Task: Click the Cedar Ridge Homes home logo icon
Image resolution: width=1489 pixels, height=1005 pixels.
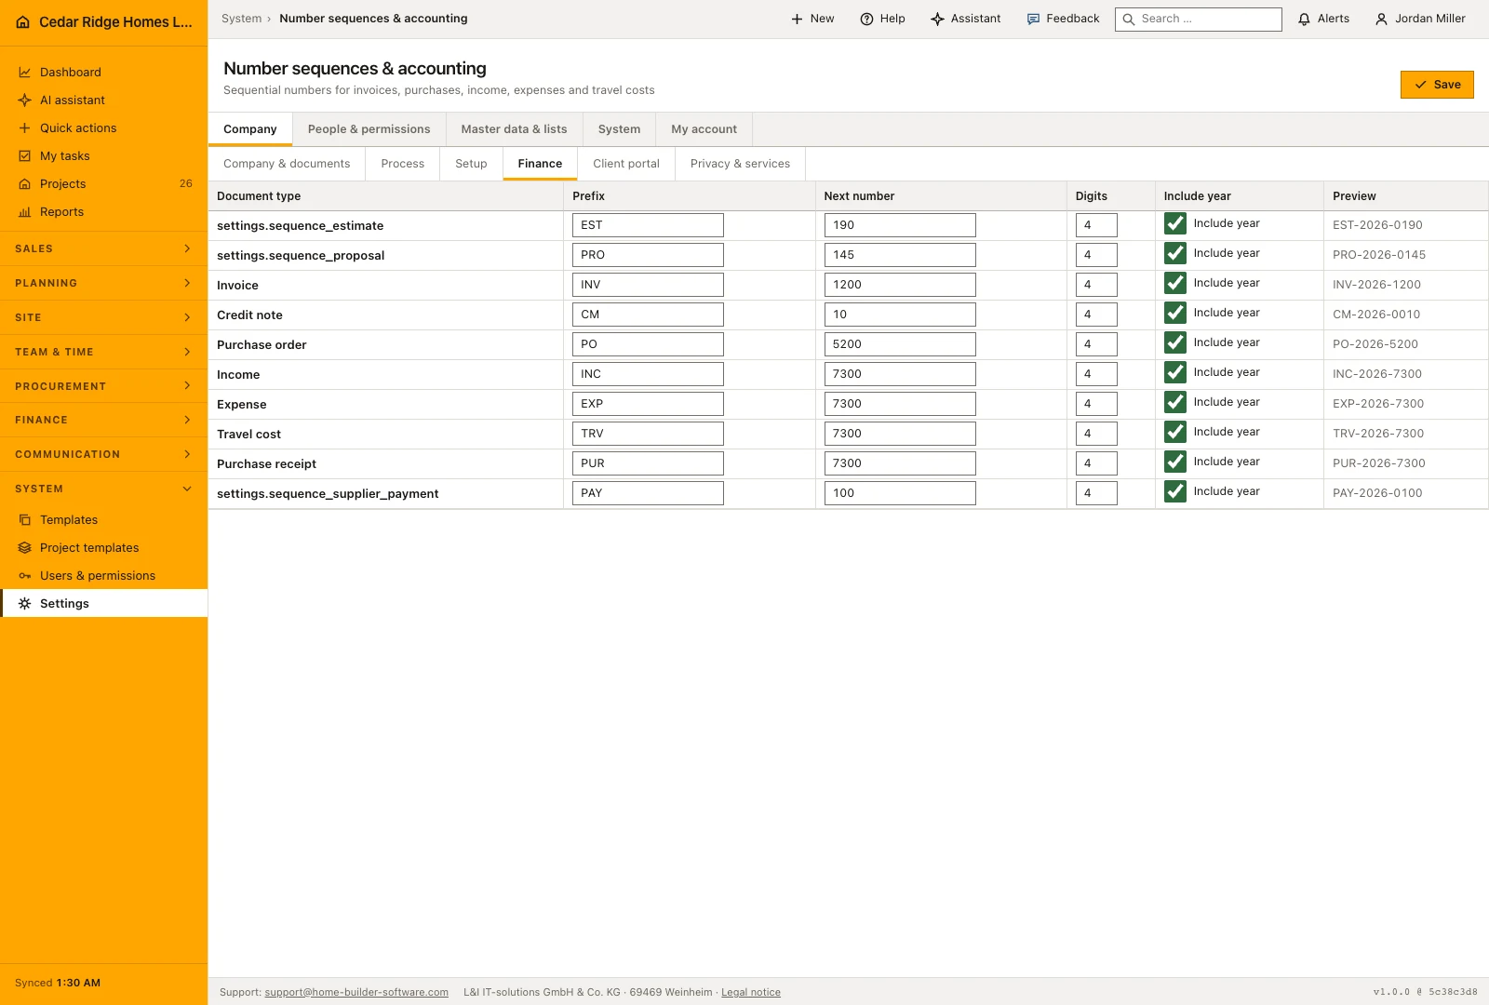Action: pyautogui.click(x=23, y=22)
